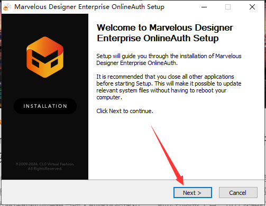Click the INSTALLATION badge on the banner
The height and width of the screenshot is (206, 266).
tap(45, 106)
